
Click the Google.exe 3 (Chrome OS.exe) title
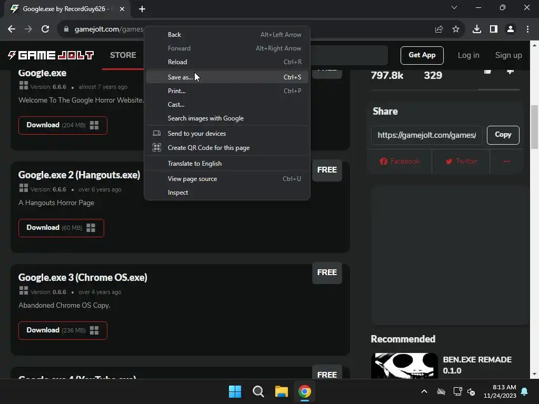click(x=83, y=278)
